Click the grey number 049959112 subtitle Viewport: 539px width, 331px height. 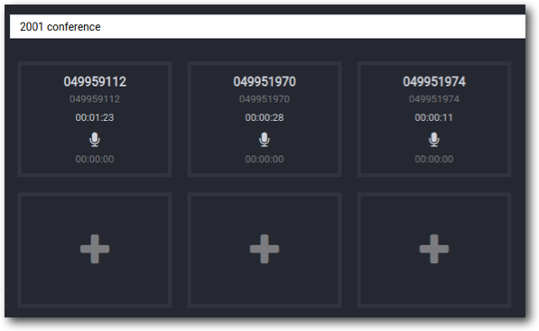pos(95,99)
